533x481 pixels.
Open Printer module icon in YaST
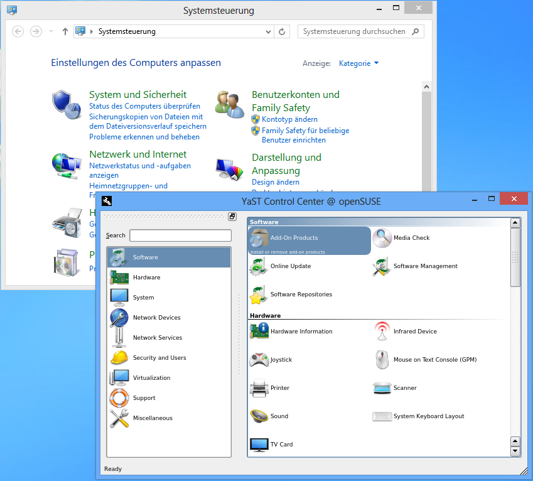[x=259, y=388]
